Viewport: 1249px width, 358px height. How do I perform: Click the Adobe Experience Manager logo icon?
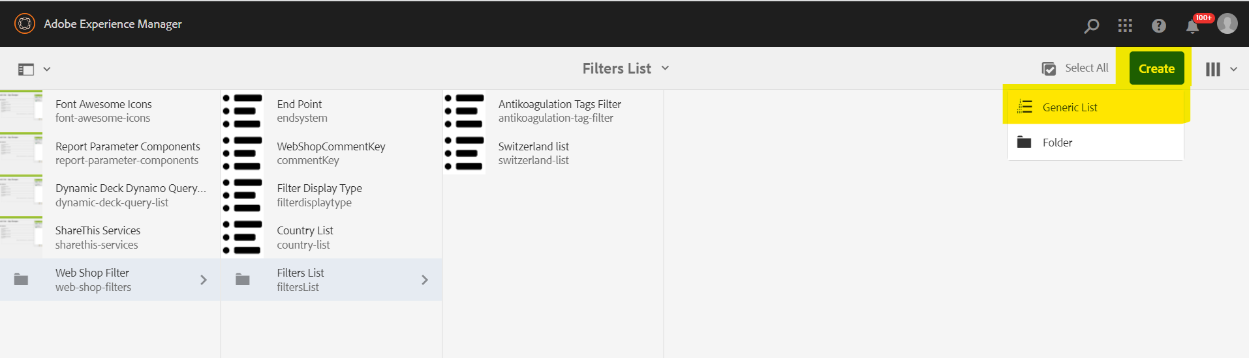[25, 23]
